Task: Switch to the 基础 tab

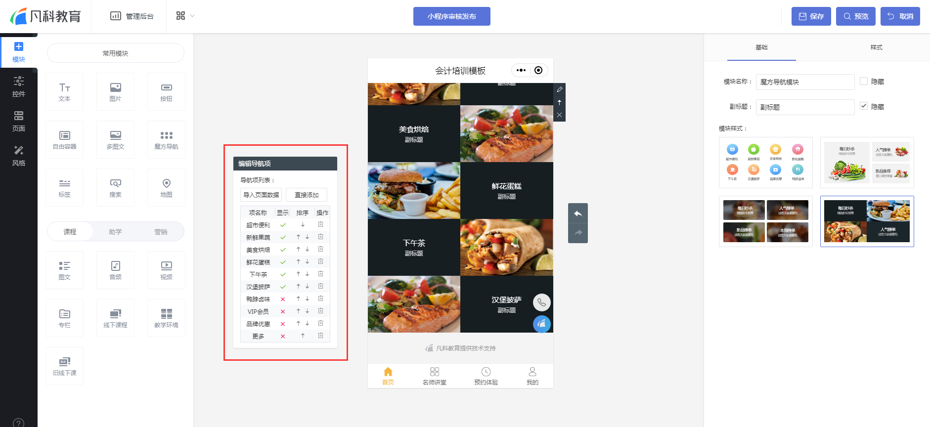Action: [761, 47]
